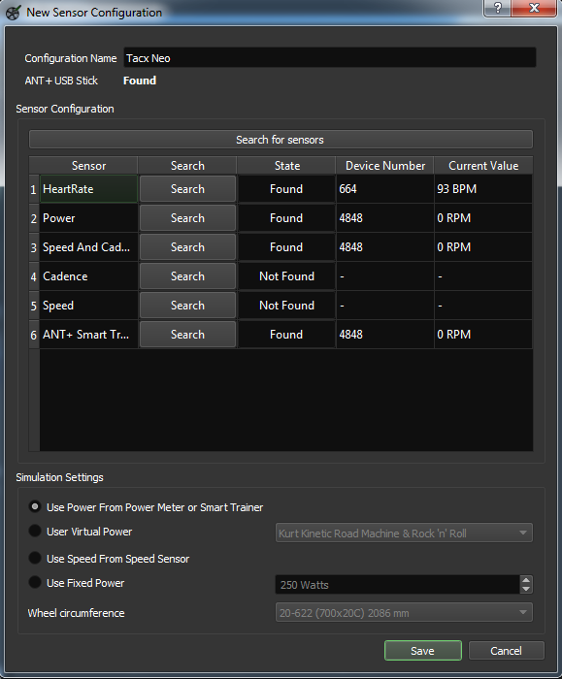Image resolution: width=562 pixels, height=679 pixels.
Task: Select the User Virtual Power option
Action: click(35, 531)
